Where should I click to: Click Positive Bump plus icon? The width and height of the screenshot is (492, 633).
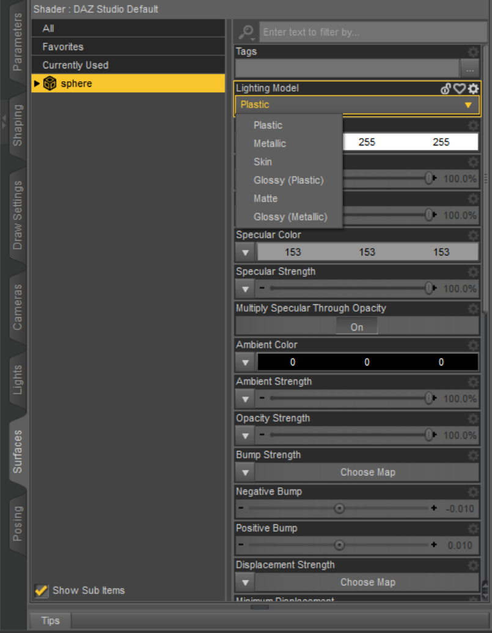(x=434, y=544)
